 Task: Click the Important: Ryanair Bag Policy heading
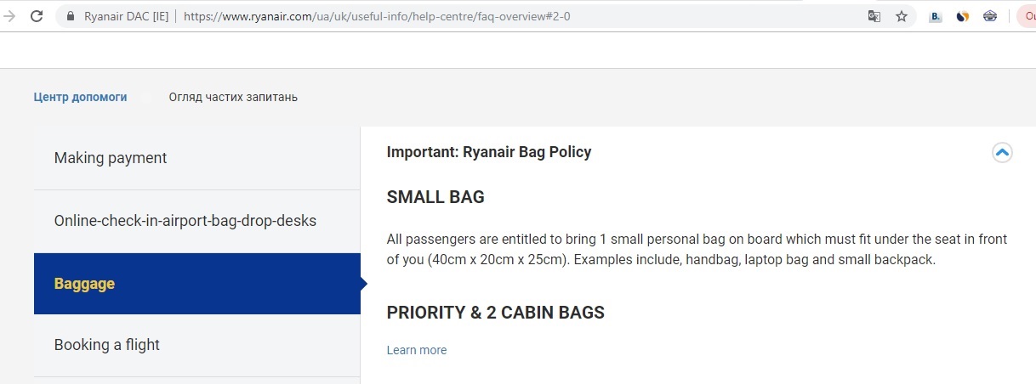pyautogui.click(x=488, y=152)
